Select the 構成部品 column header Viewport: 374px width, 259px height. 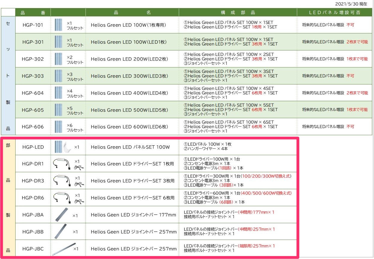[238, 13]
